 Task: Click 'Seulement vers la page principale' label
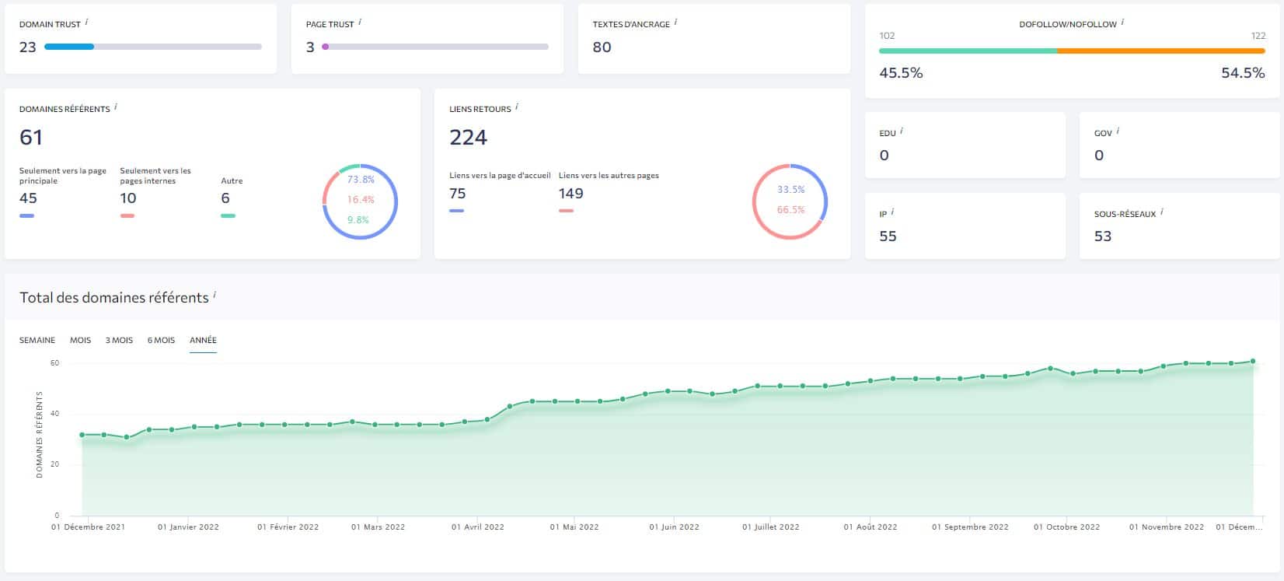pyautogui.click(x=63, y=176)
